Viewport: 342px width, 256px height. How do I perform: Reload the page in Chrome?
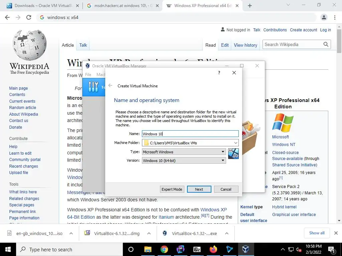click(x=29, y=17)
